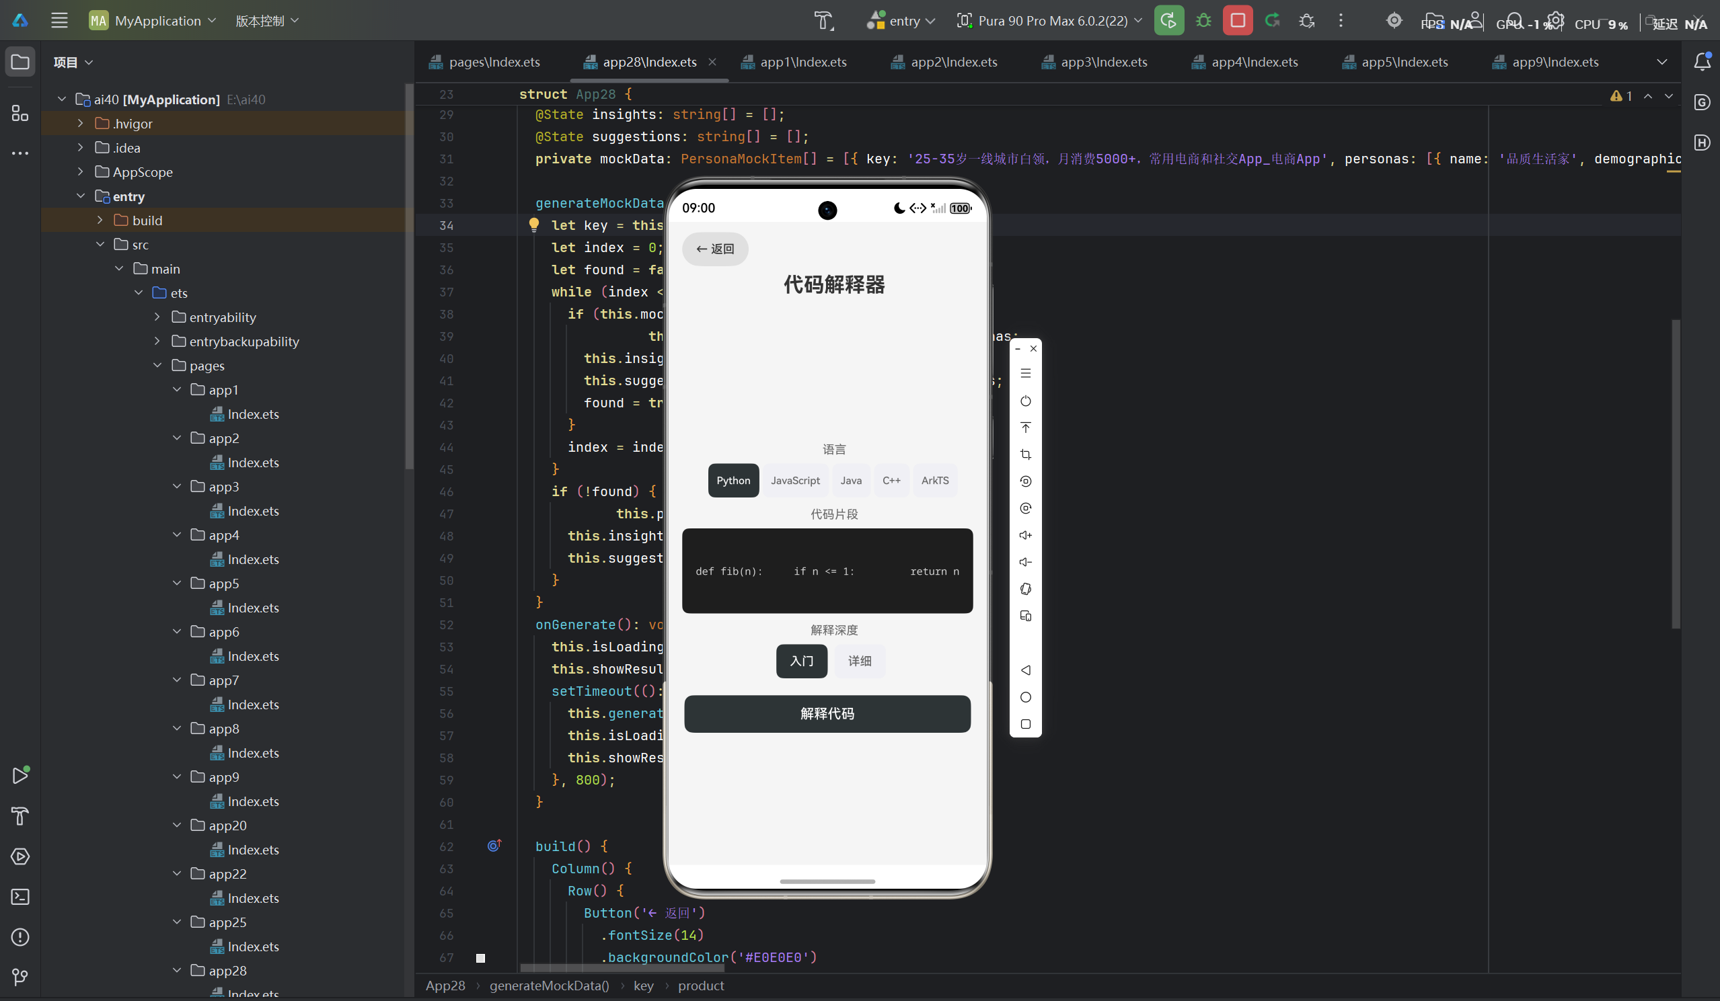Close the app28\Index.ets tab
1720x1001 pixels.
(712, 62)
